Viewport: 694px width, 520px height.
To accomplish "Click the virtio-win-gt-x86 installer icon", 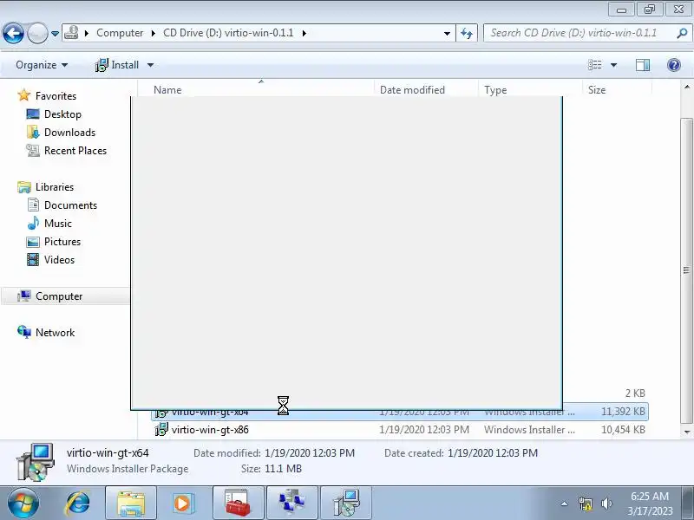I will [161, 429].
